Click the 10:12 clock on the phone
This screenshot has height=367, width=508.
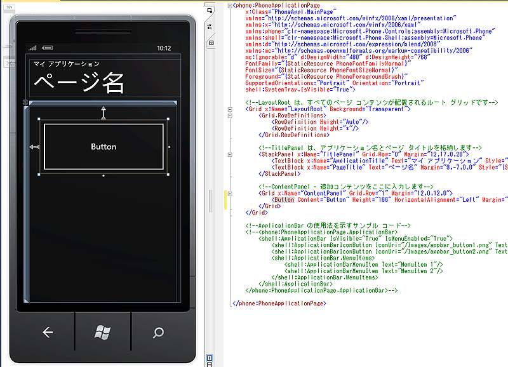tap(164, 48)
